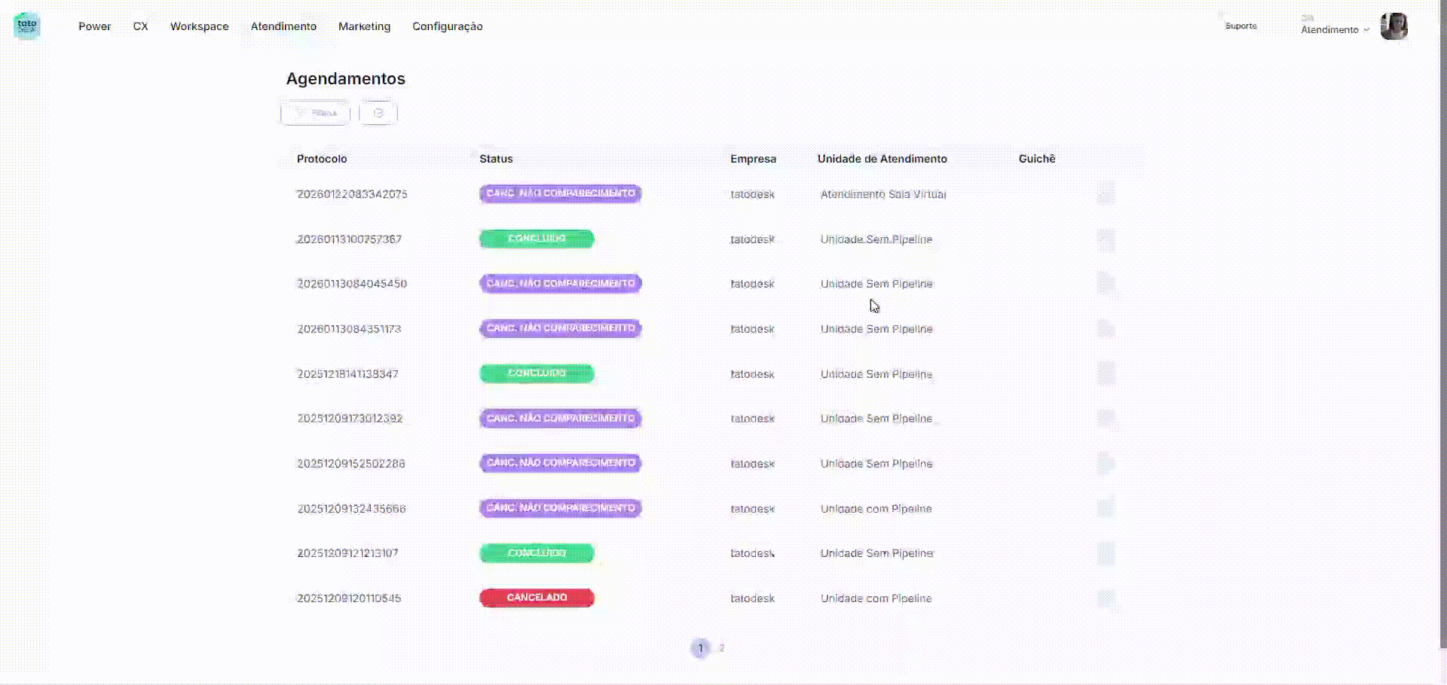
Task: Click action icon for protocol 20251218141138347
Action: (1105, 374)
